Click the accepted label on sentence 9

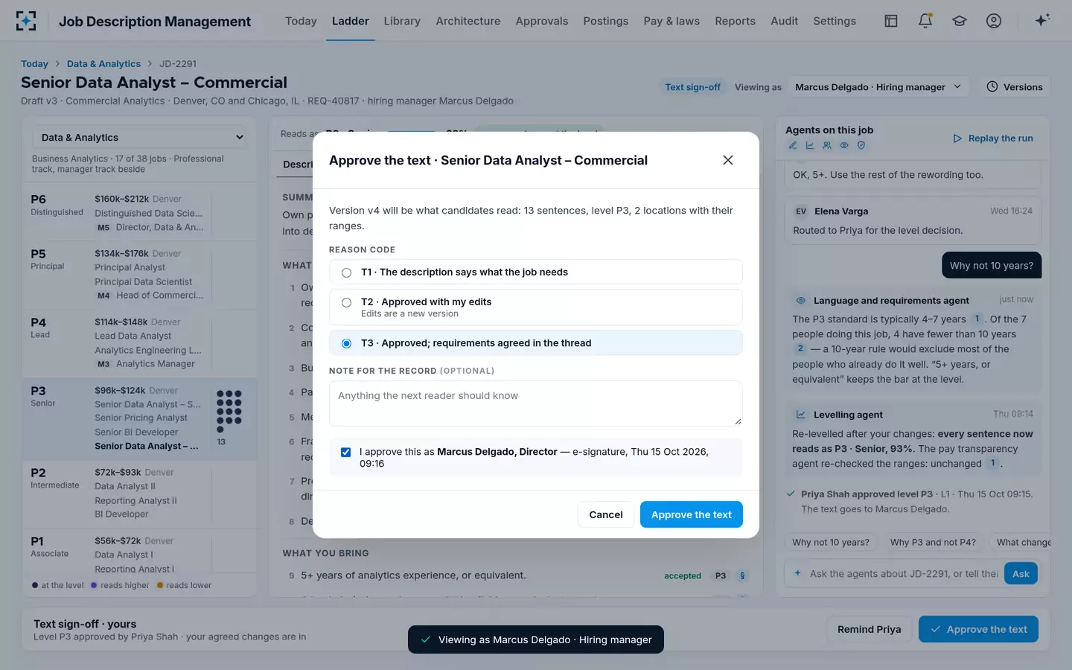683,576
